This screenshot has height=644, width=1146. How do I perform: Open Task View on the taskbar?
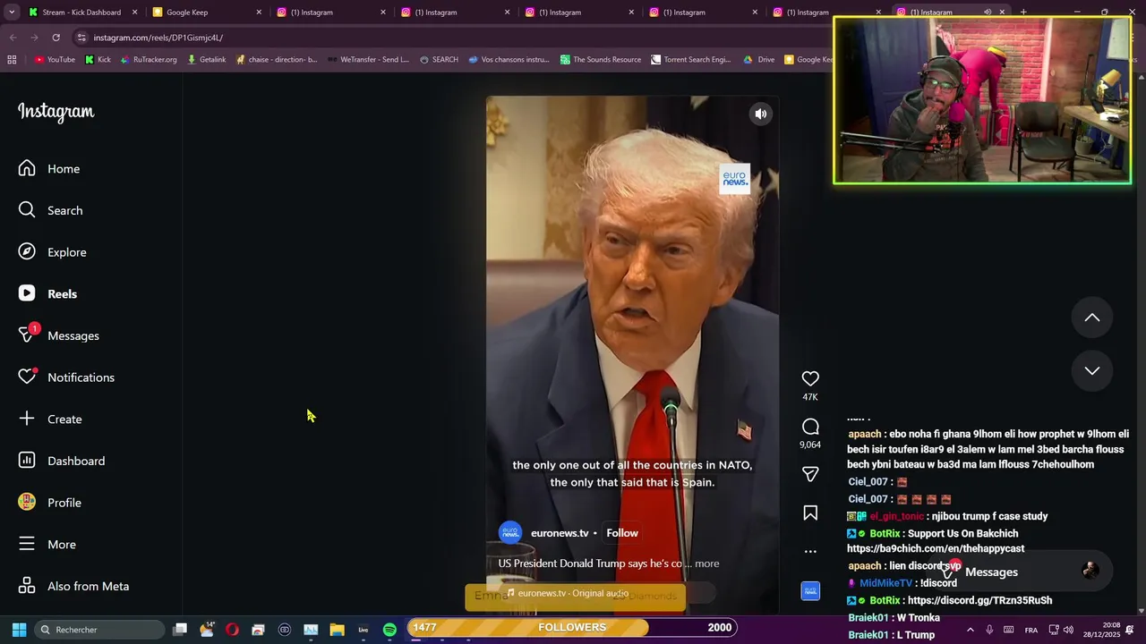point(180,630)
